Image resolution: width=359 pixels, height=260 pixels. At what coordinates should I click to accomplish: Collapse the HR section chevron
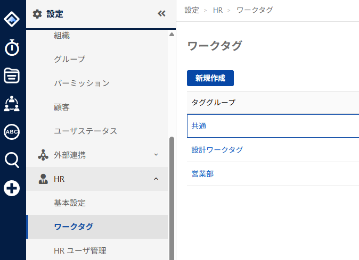[156, 179]
